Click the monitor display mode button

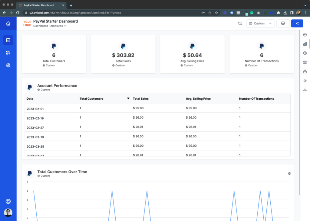click(283, 24)
